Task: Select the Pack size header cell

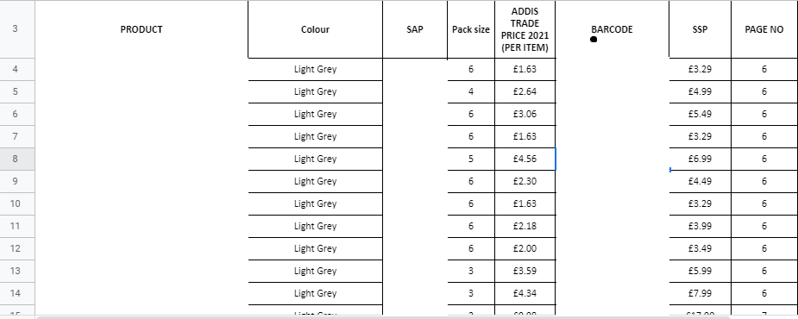Action: tap(471, 29)
